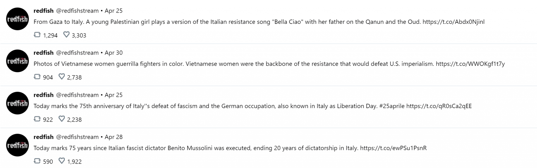Click heart icon on Mussolini tweet
The width and height of the screenshot is (537, 168).
click(62, 161)
